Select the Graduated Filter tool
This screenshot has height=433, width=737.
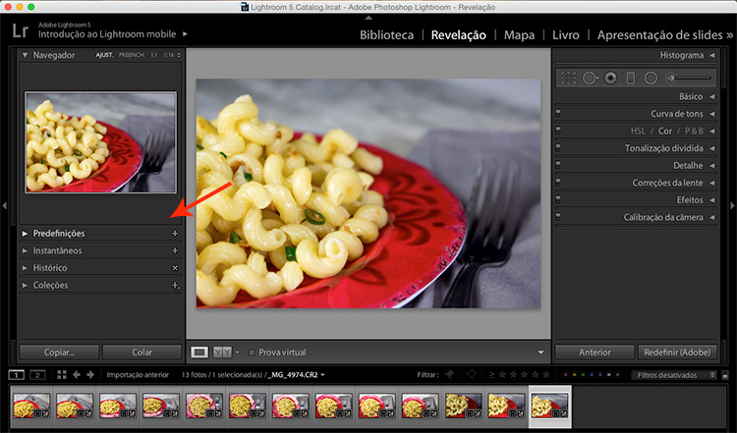(631, 78)
